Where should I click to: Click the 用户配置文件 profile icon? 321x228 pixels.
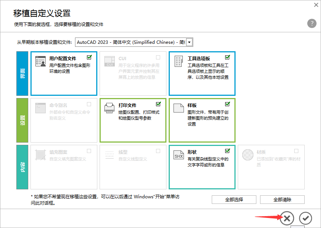(x=40, y=61)
